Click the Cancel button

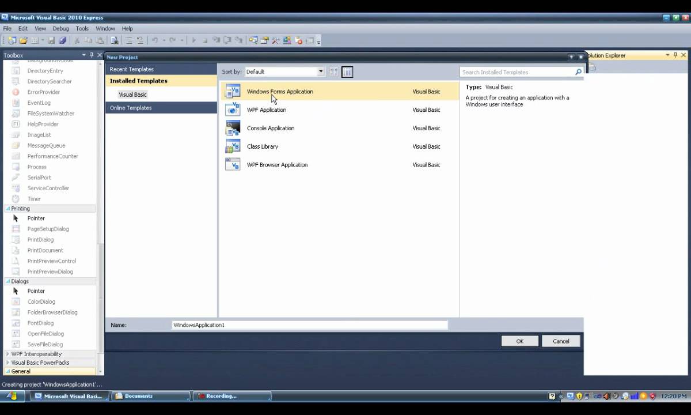click(x=560, y=341)
